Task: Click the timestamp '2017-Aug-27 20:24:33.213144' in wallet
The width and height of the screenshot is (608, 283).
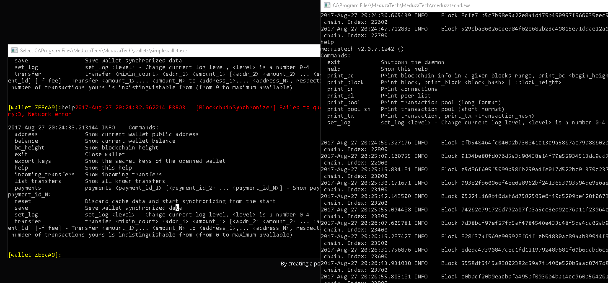Action: [x=53, y=128]
